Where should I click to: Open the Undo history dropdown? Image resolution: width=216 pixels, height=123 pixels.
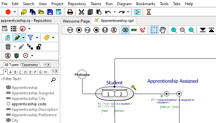click(114, 12)
